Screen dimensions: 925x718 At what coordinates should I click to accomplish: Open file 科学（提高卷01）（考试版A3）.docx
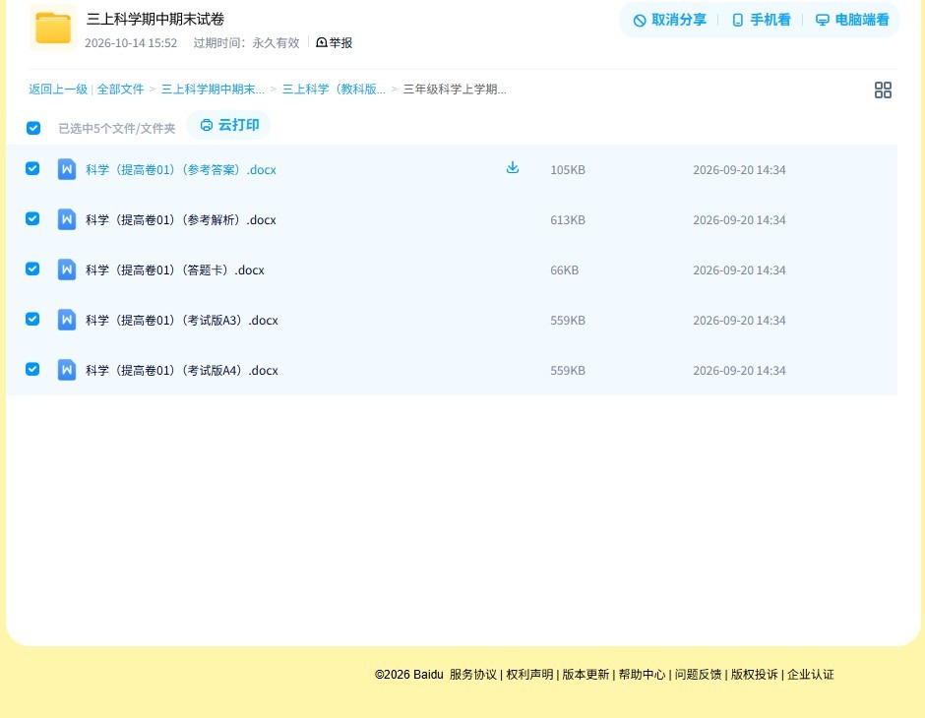pyautogui.click(x=182, y=320)
